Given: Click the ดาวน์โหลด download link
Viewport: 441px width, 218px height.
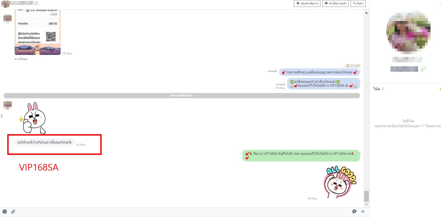Looking at the screenshot, I should pos(21,59).
